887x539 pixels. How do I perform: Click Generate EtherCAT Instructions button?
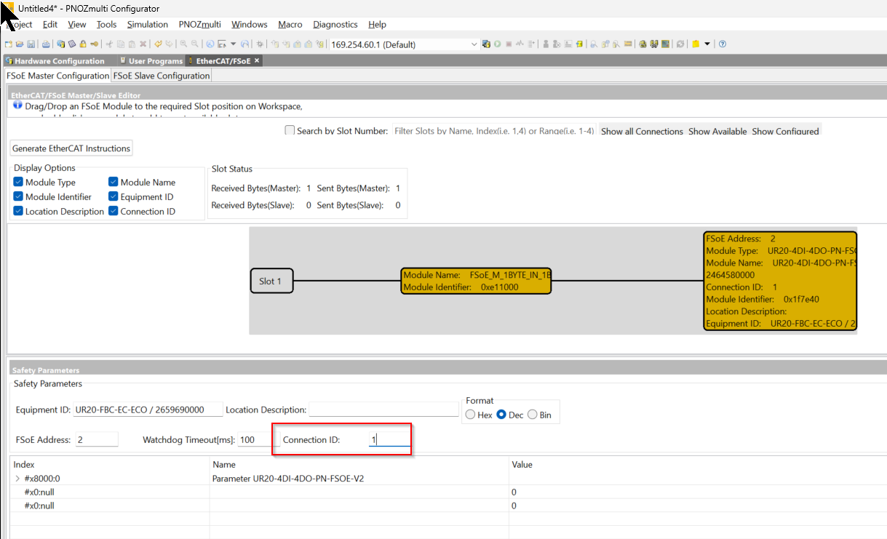[x=71, y=148]
